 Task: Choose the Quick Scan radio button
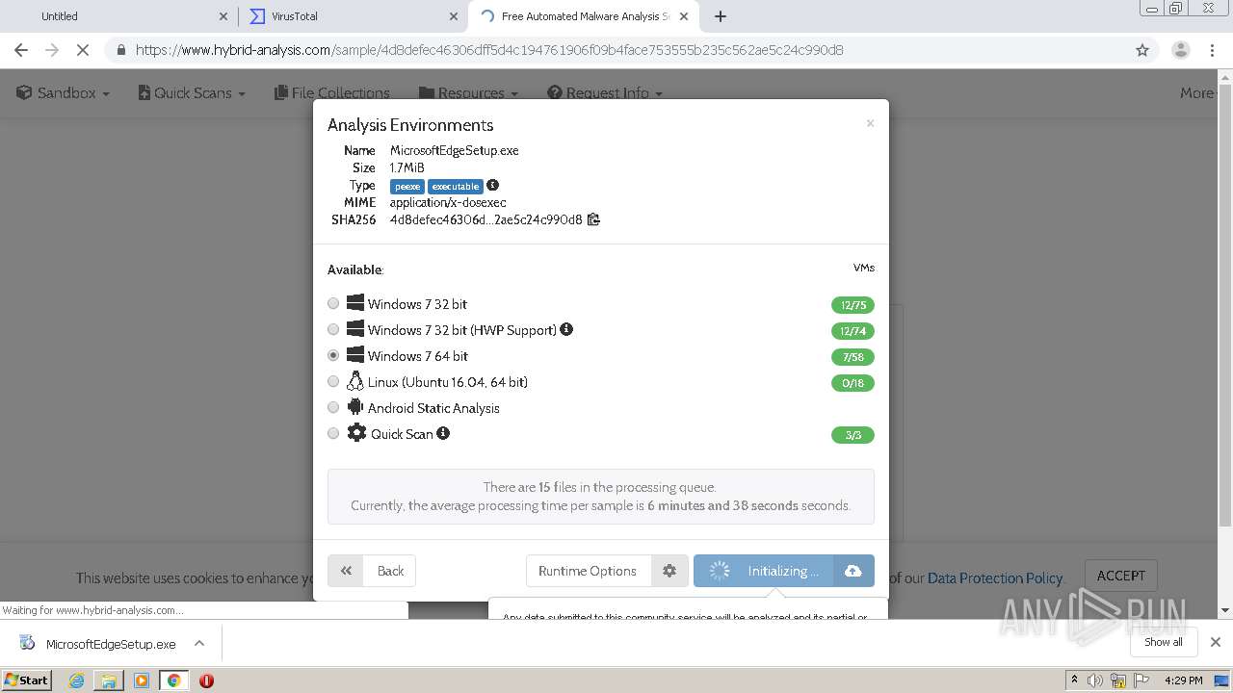[x=333, y=433]
